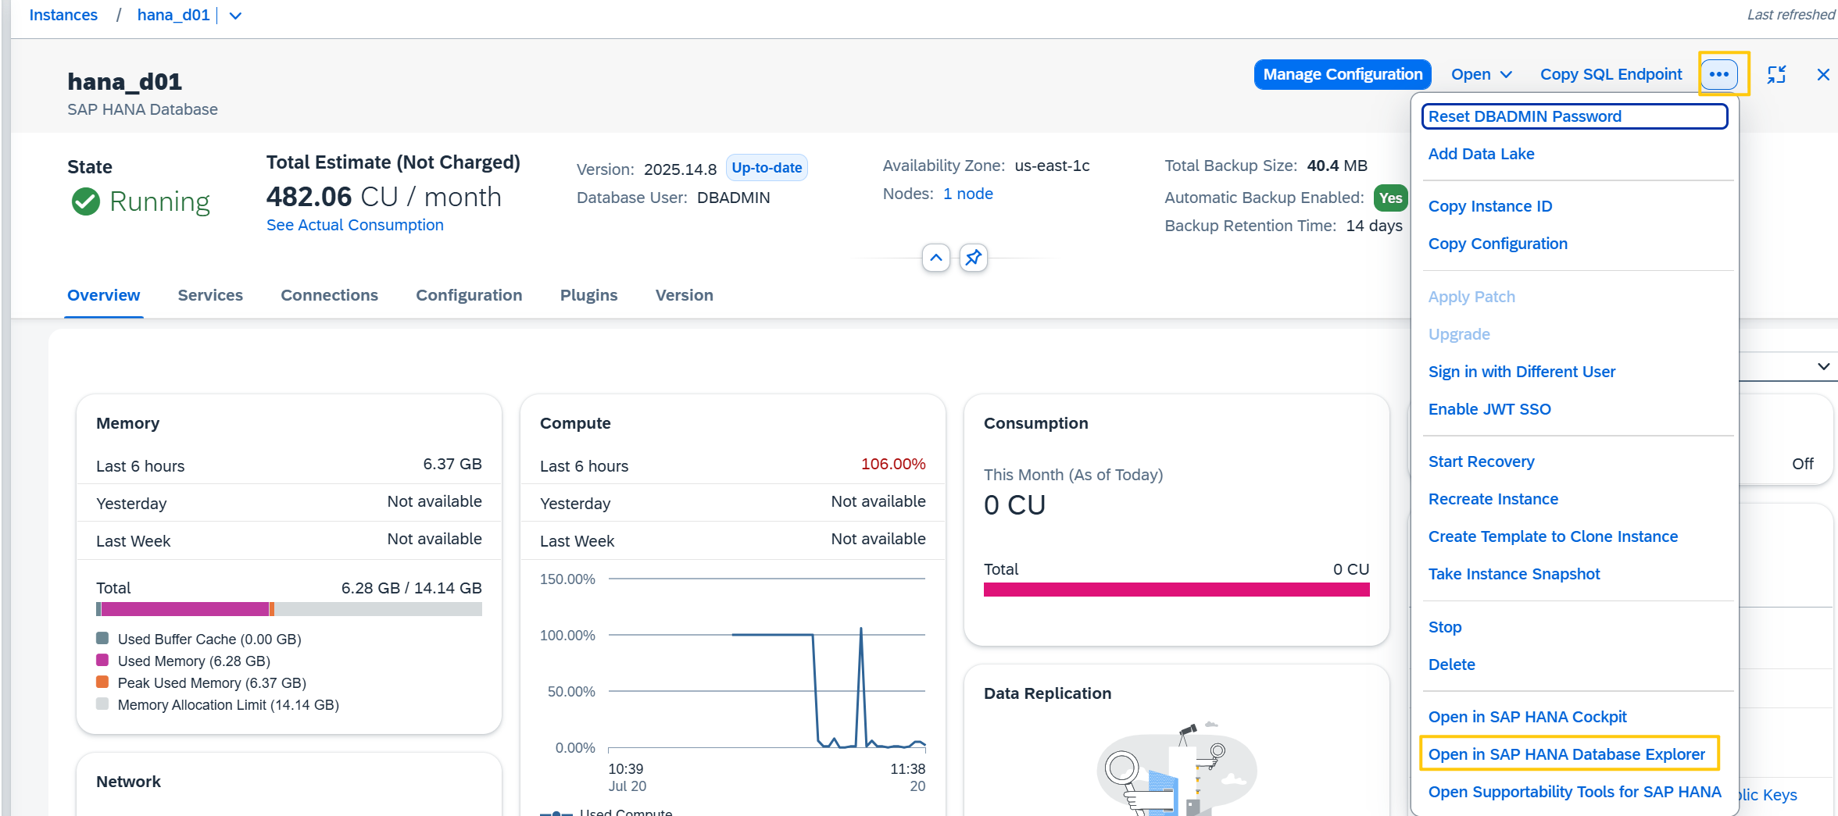Viewport: 1838px width, 816px height.
Task: Click the Memory Last 6 hours row
Action: 288,465
